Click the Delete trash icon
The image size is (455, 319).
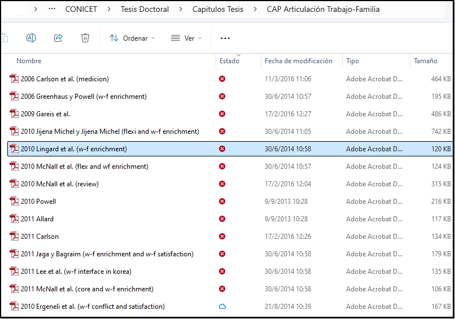tap(85, 38)
